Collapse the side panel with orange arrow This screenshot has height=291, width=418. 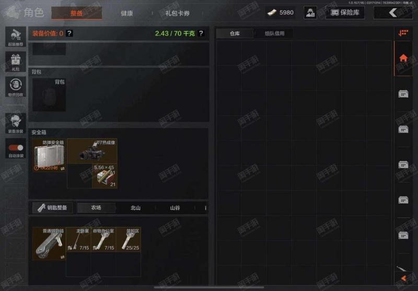click(x=403, y=278)
